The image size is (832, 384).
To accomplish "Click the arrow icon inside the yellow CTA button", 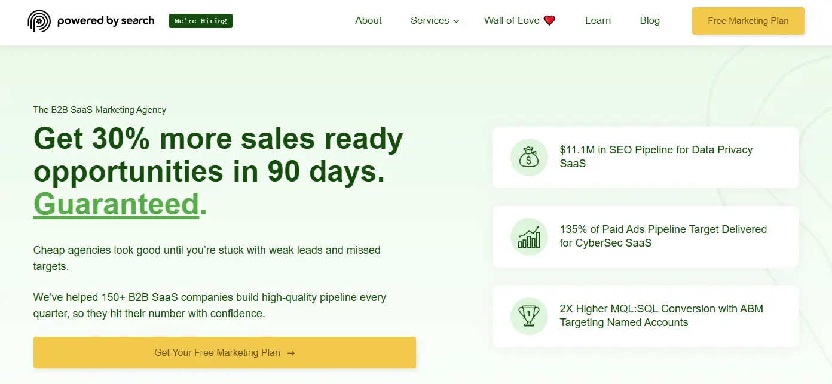I will (x=291, y=352).
